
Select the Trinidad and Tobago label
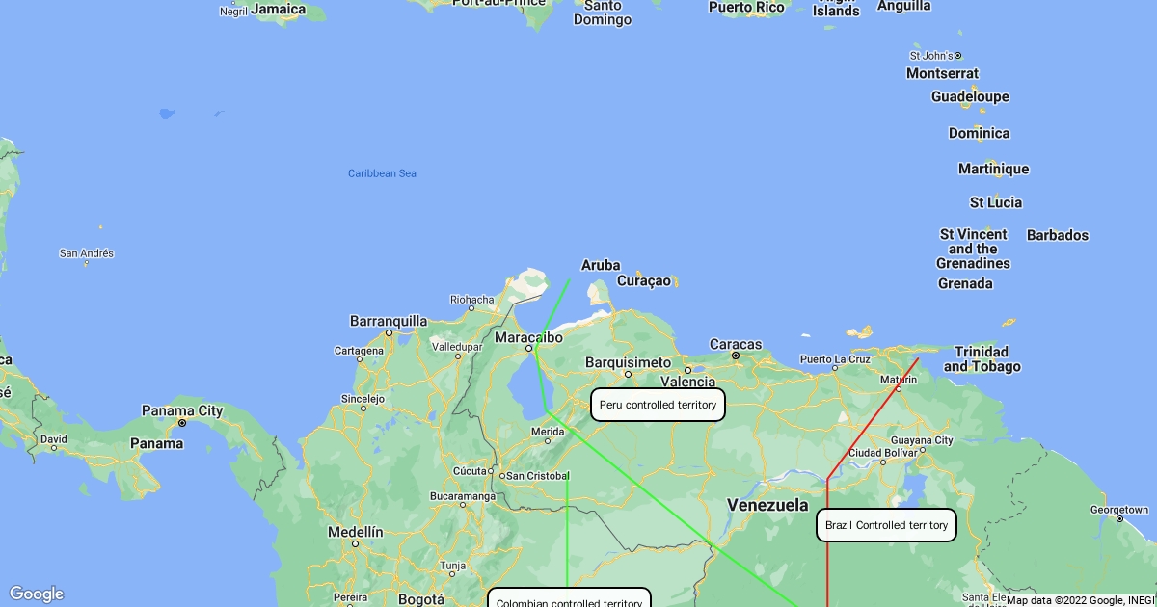click(x=982, y=359)
